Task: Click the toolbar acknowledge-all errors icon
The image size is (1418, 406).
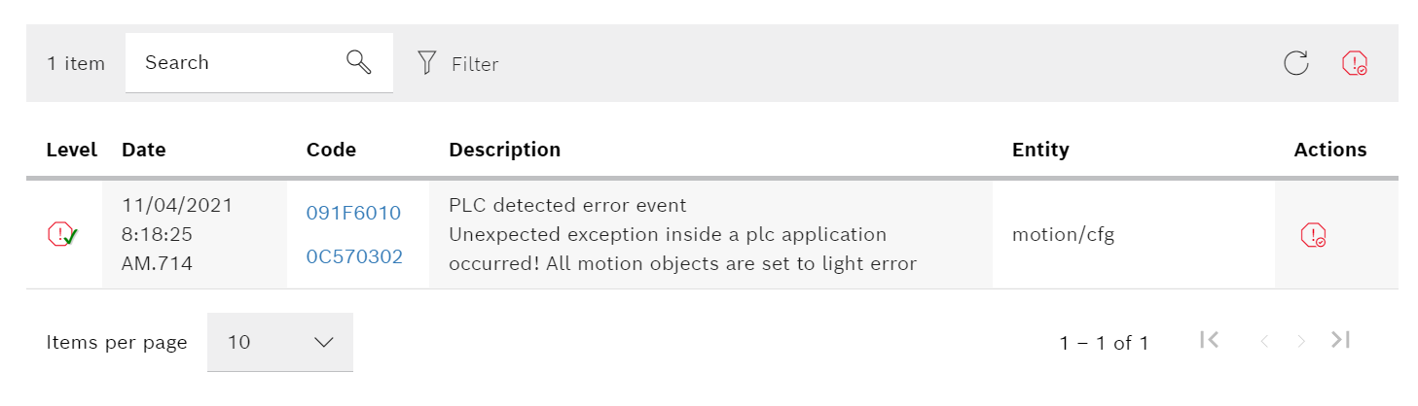Action: 1354,64
